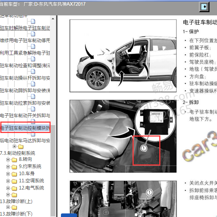Image resolution: width=217 pixels, height=217 pixels.
Task: Click the 2- 拆卸 section heading
Action: click(x=191, y=102)
